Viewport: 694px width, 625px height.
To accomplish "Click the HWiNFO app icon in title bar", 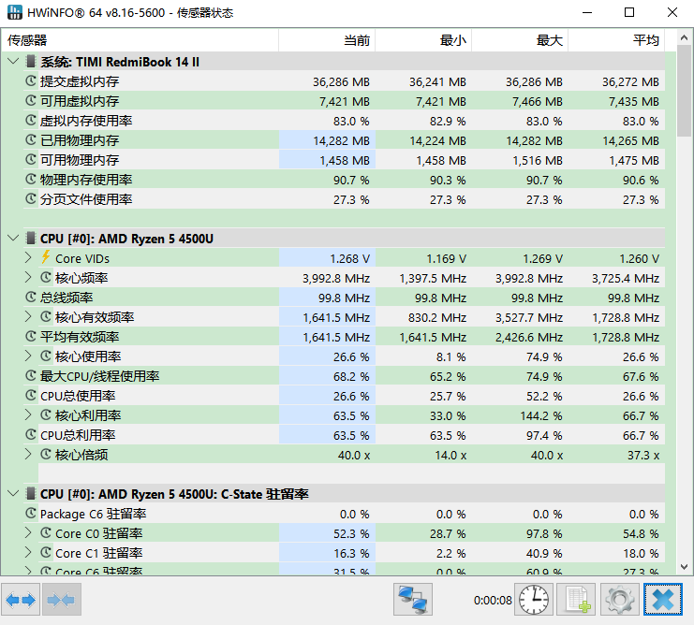I will click(x=15, y=12).
